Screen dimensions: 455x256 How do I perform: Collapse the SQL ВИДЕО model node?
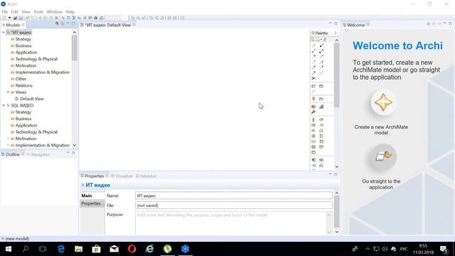(4, 105)
